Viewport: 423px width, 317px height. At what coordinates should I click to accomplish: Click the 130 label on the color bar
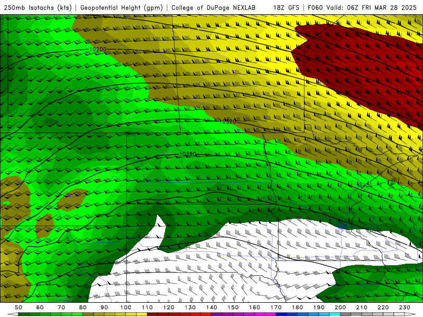[x=190, y=307]
